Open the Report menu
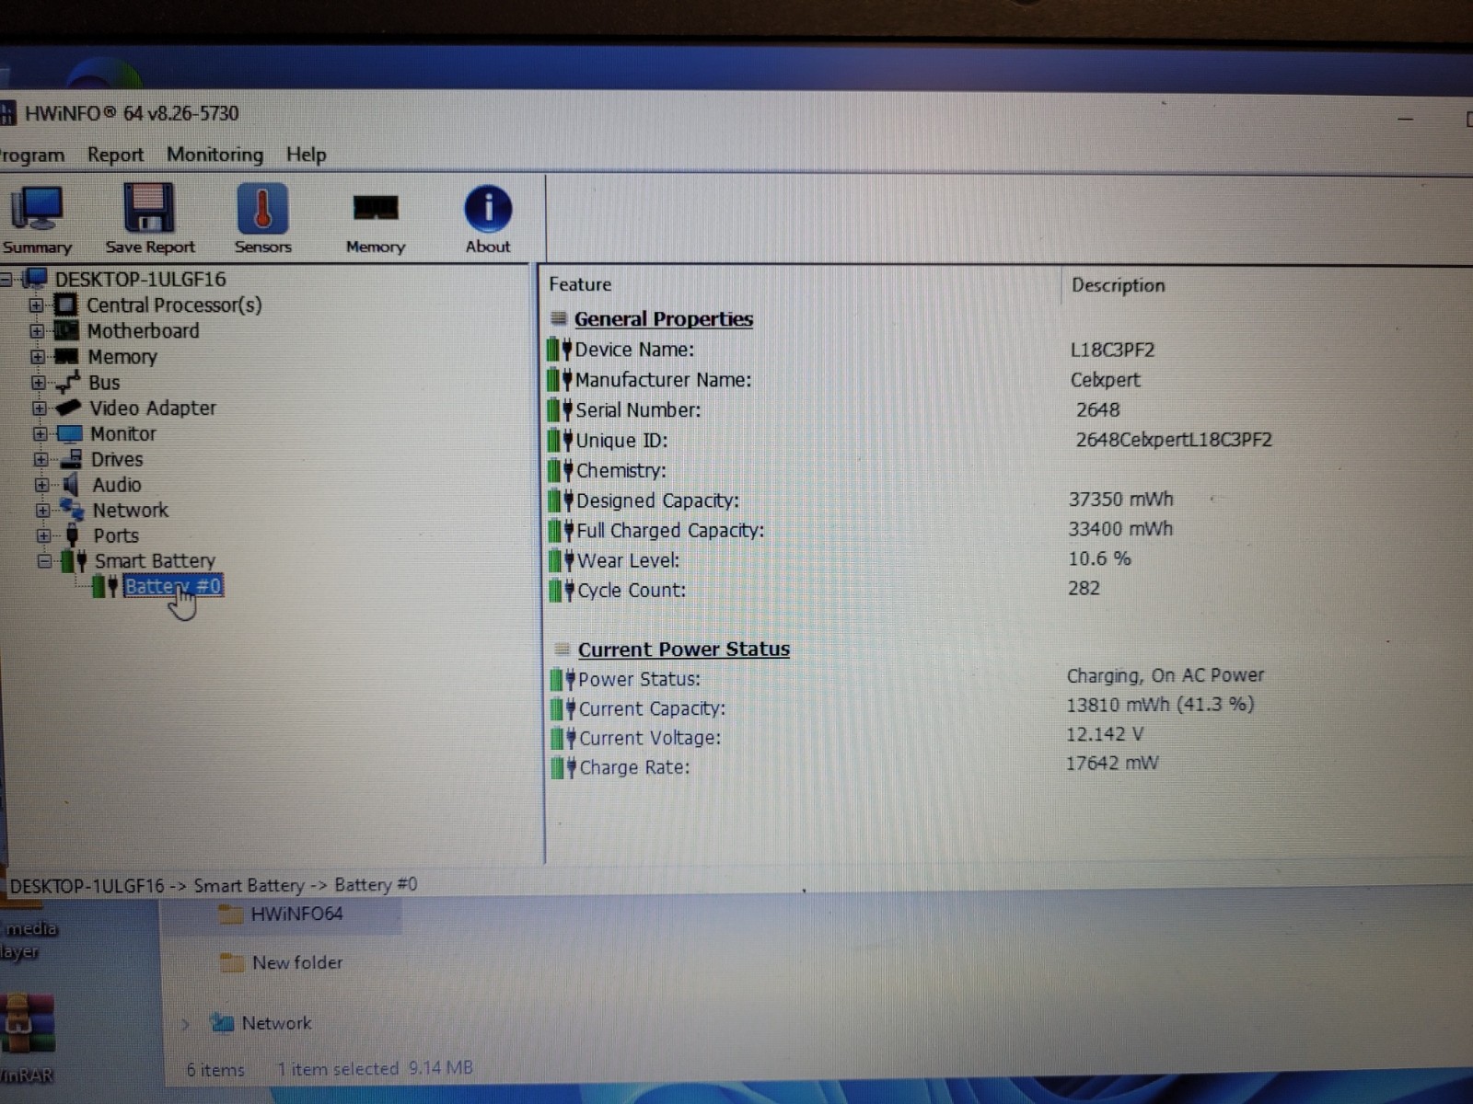 click(x=115, y=155)
